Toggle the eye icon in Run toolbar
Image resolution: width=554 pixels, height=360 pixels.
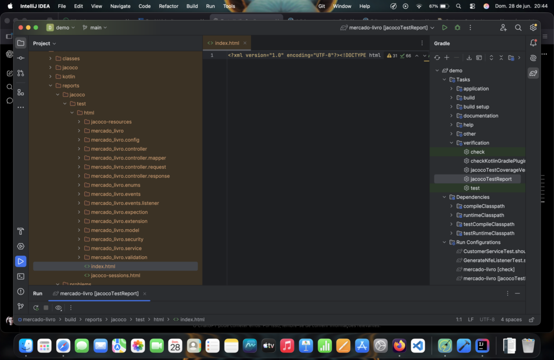[x=58, y=308]
